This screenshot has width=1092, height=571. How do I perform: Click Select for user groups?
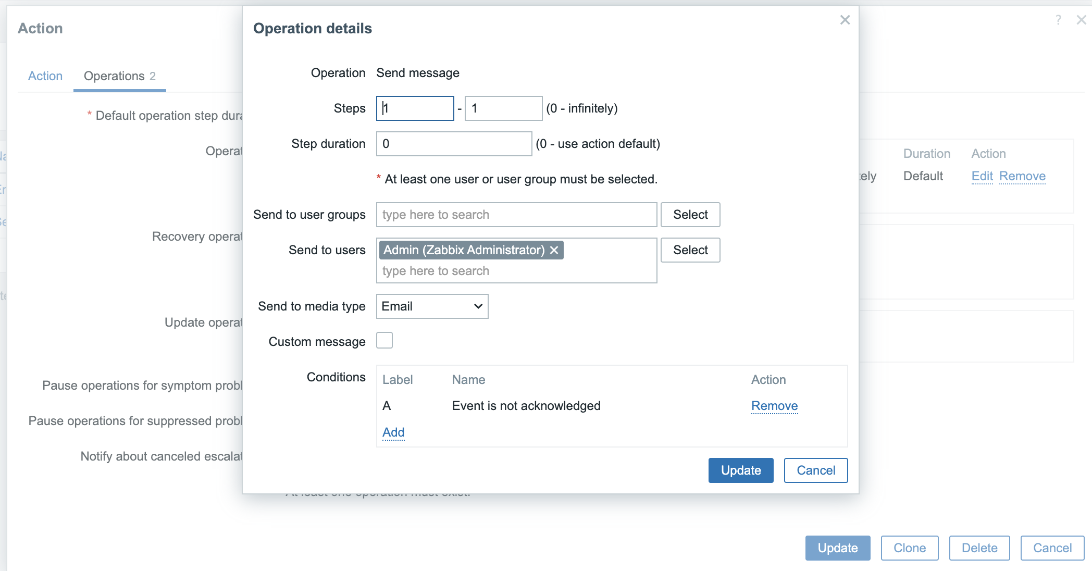[690, 215]
